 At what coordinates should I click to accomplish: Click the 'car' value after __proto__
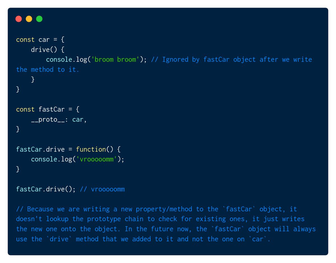click(78, 119)
